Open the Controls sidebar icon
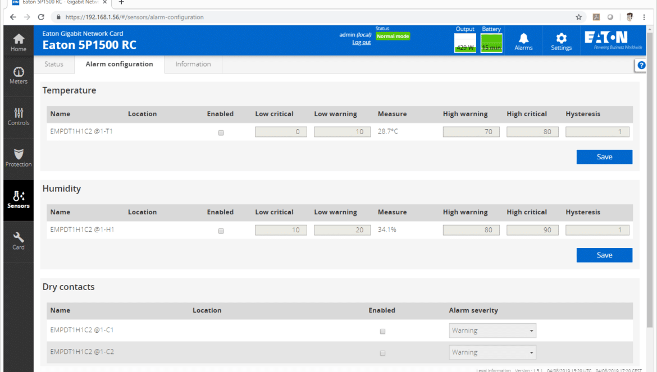 coord(19,117)
